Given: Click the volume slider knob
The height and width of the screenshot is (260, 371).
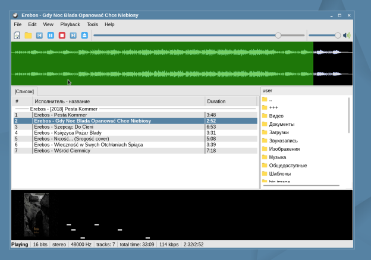Looking at the screenshot, I should click(x=338, y=36).
